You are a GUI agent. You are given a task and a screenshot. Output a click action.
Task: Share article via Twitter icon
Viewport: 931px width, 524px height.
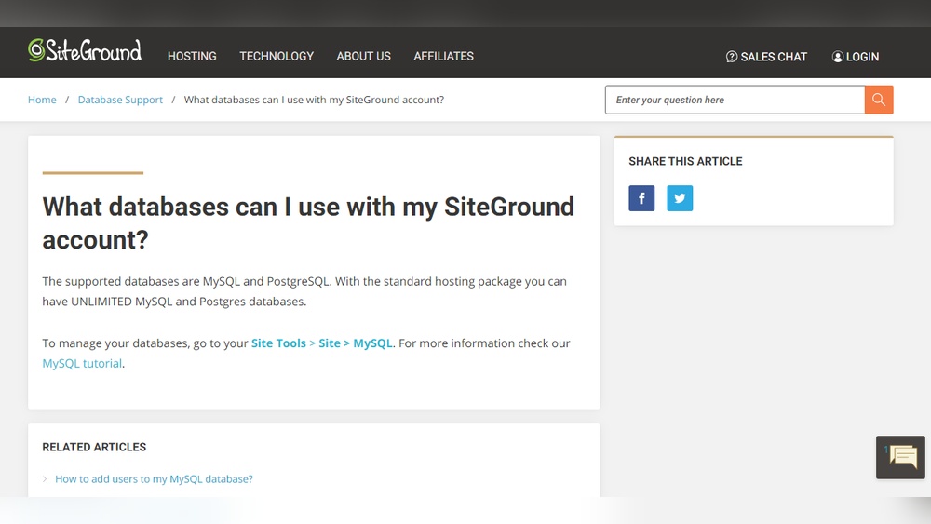coord(680,198)
